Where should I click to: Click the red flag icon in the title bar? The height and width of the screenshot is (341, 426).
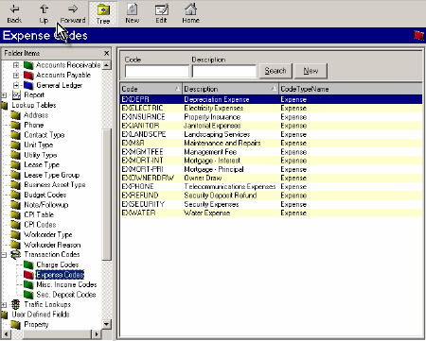tap(418, 35)
